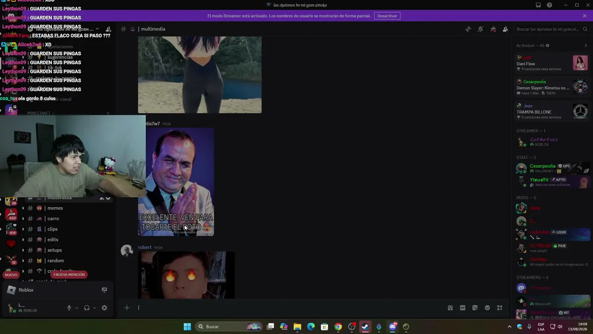Open the 'EXCELENTE, VEN PARA' meme image
593x334 pixels.
pos(180,182)
